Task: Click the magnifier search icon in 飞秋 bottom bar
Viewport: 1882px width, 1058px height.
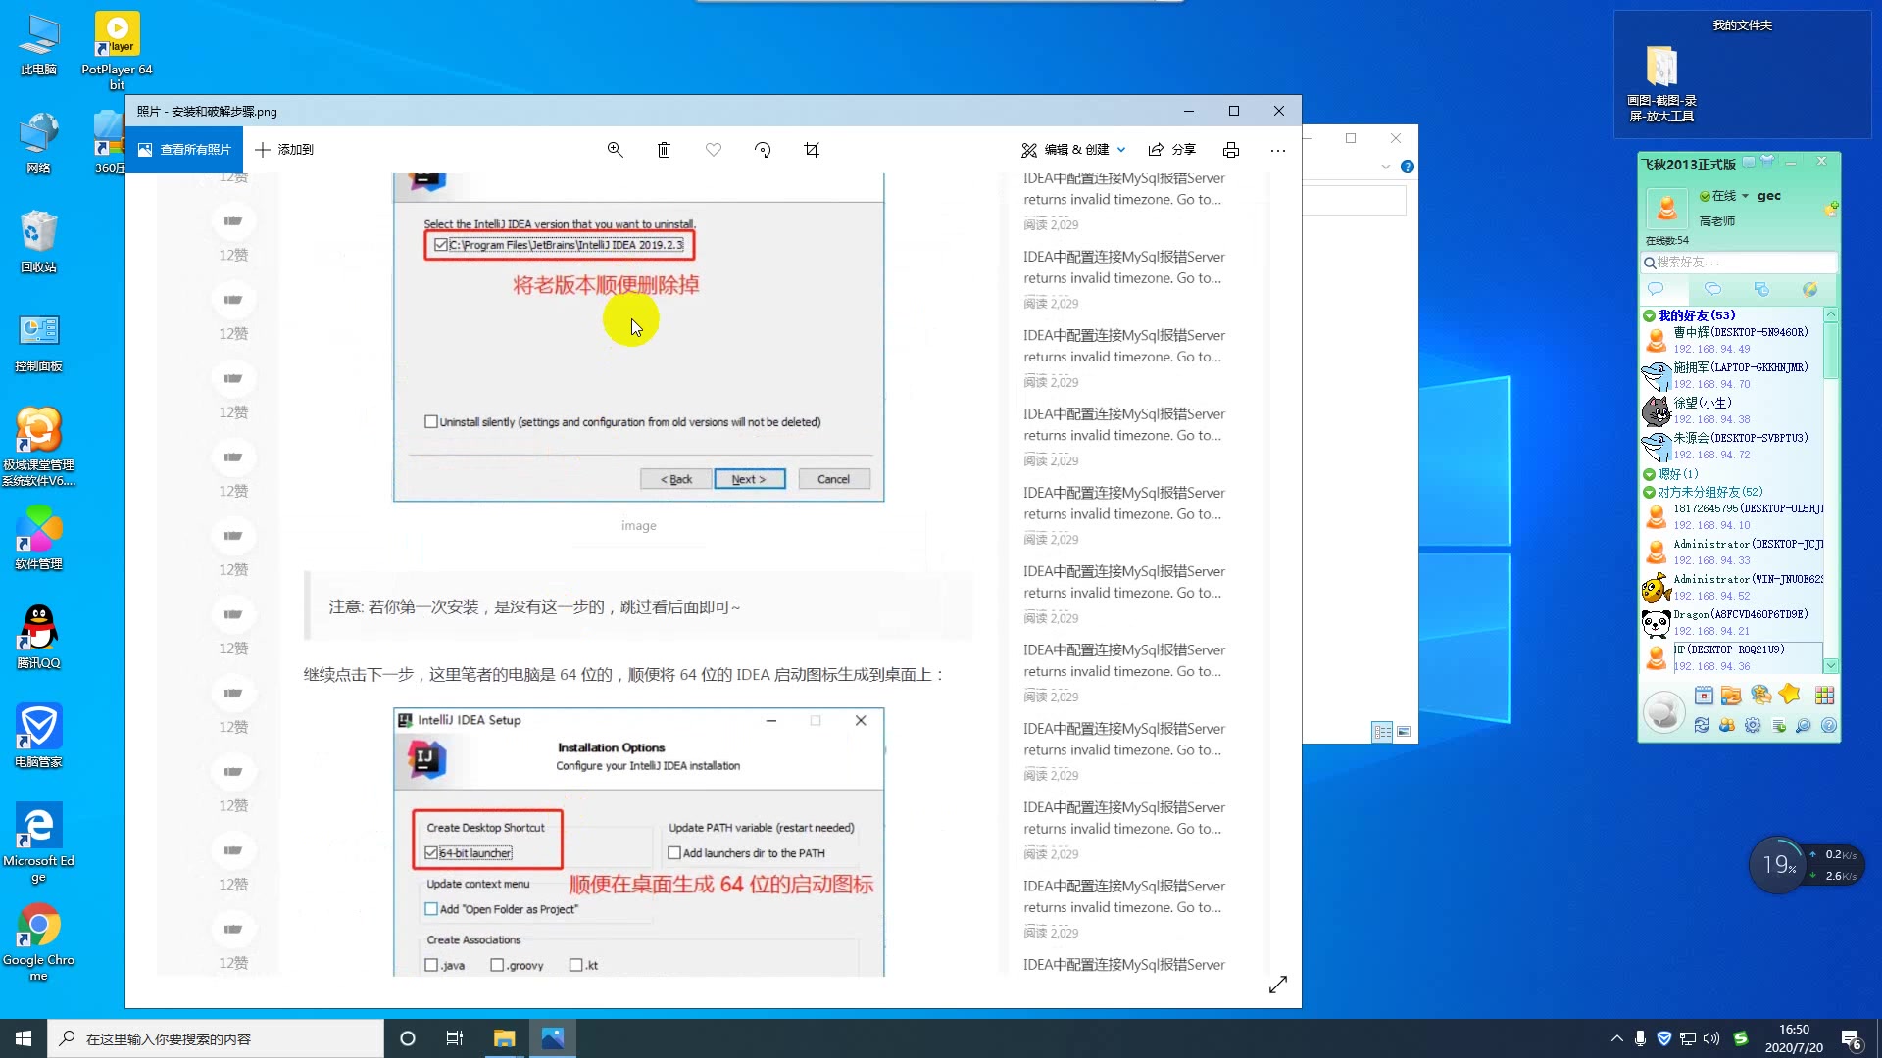Action: (x=1804, y=726)
